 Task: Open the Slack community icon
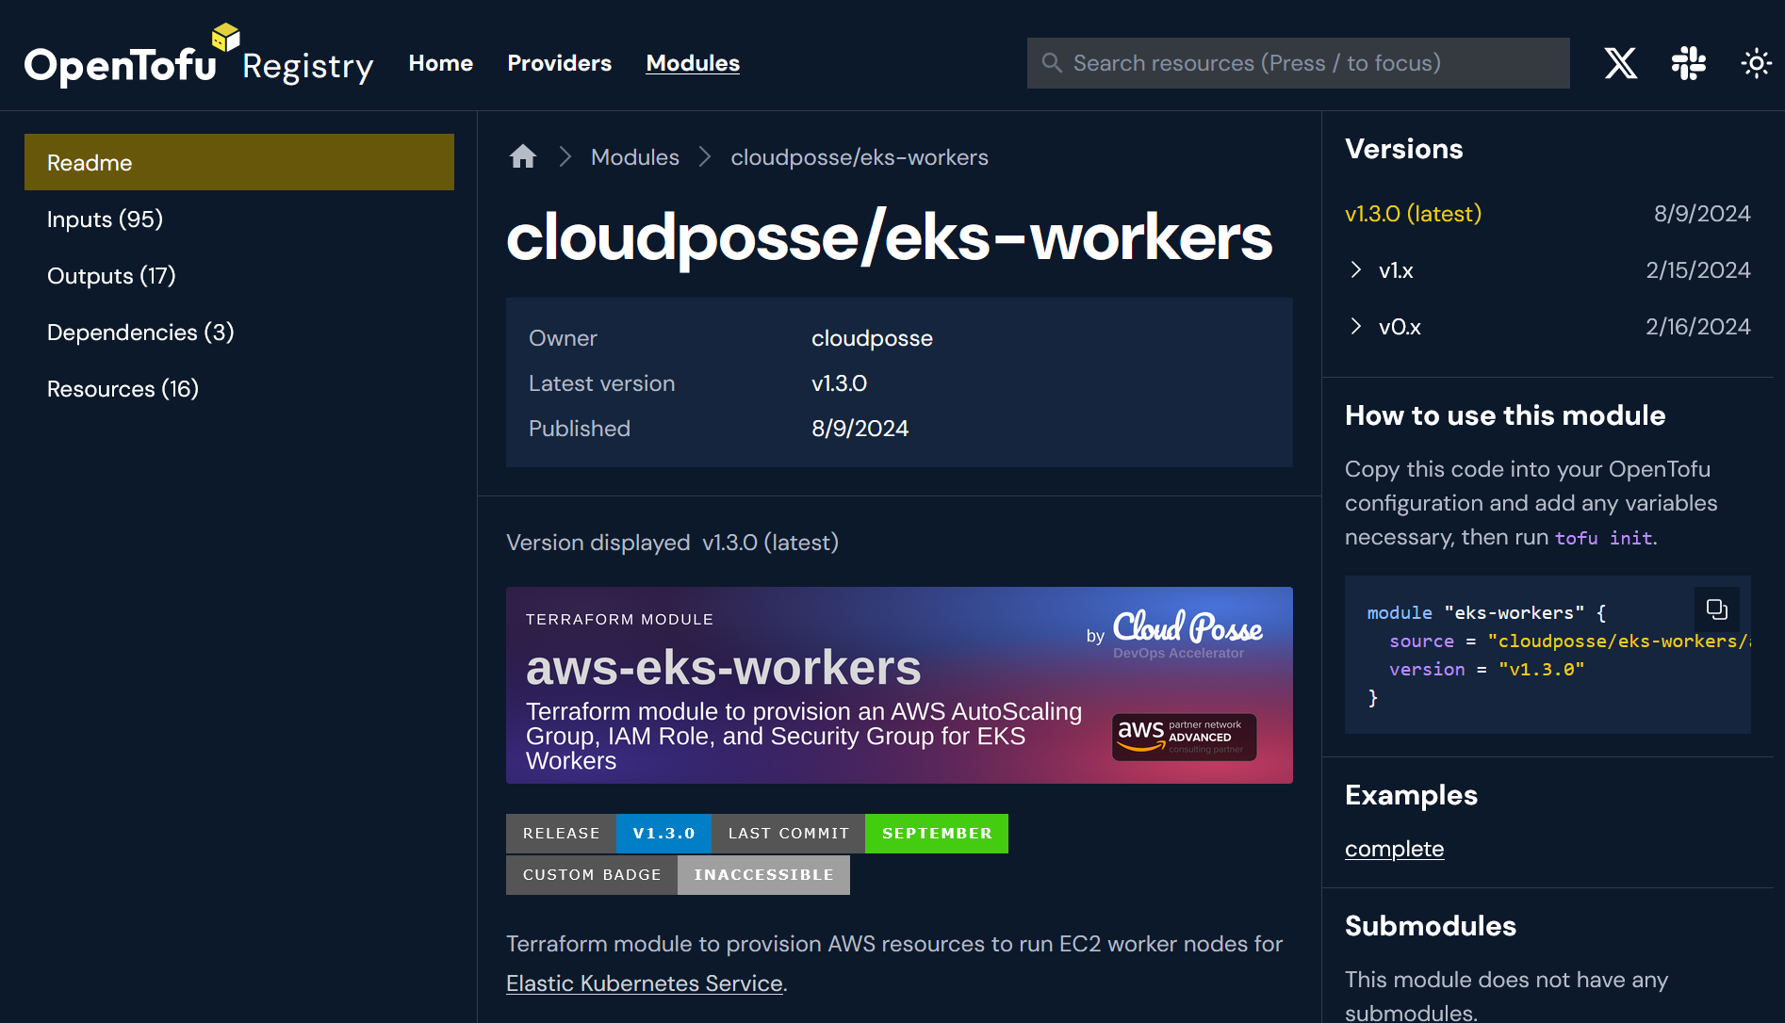coord(1688,63)
